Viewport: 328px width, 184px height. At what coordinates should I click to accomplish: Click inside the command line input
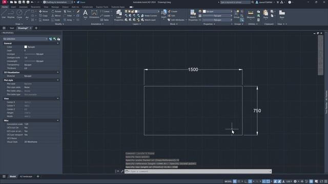click(198, 171)
